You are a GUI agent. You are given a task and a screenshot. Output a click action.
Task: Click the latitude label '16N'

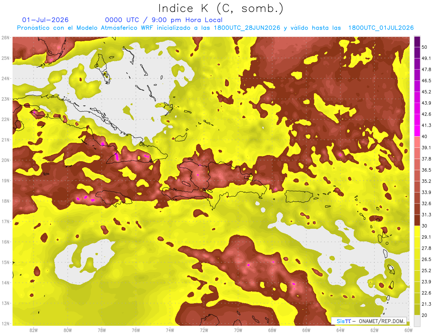coord(5,242)
